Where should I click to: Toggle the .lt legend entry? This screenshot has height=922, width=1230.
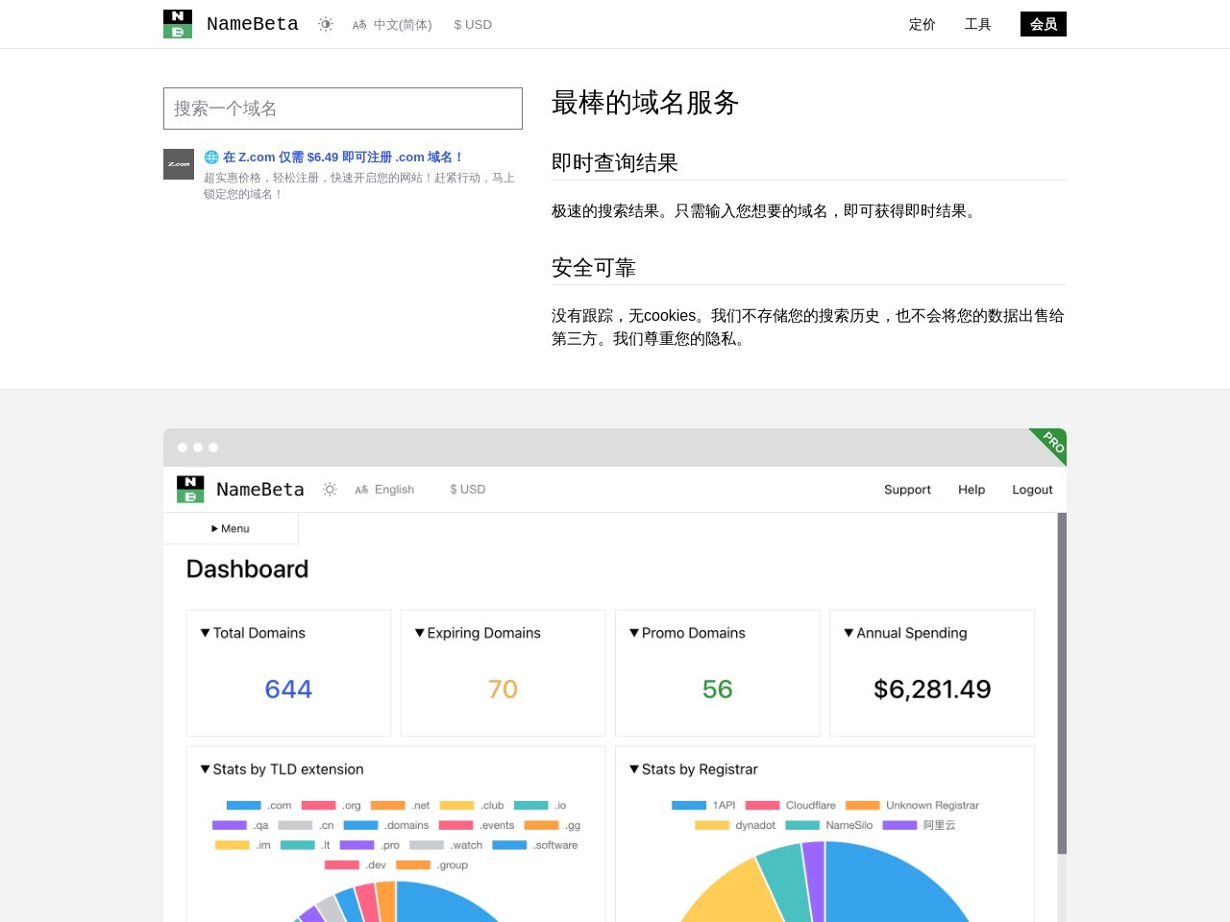(x=306, y=845)
